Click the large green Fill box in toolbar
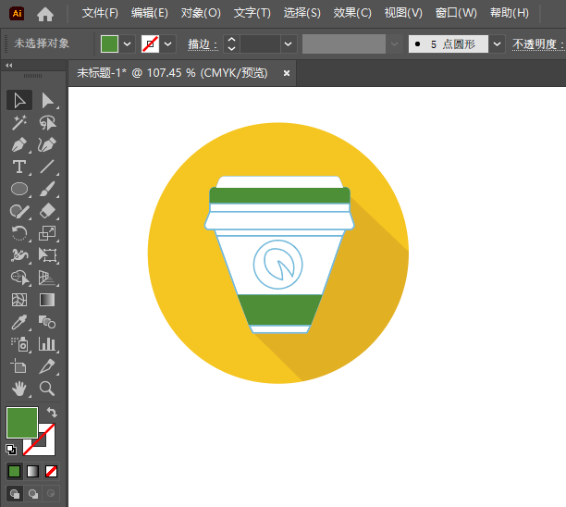The height and width of the screenshot is (507, 566). click(22, 423)
